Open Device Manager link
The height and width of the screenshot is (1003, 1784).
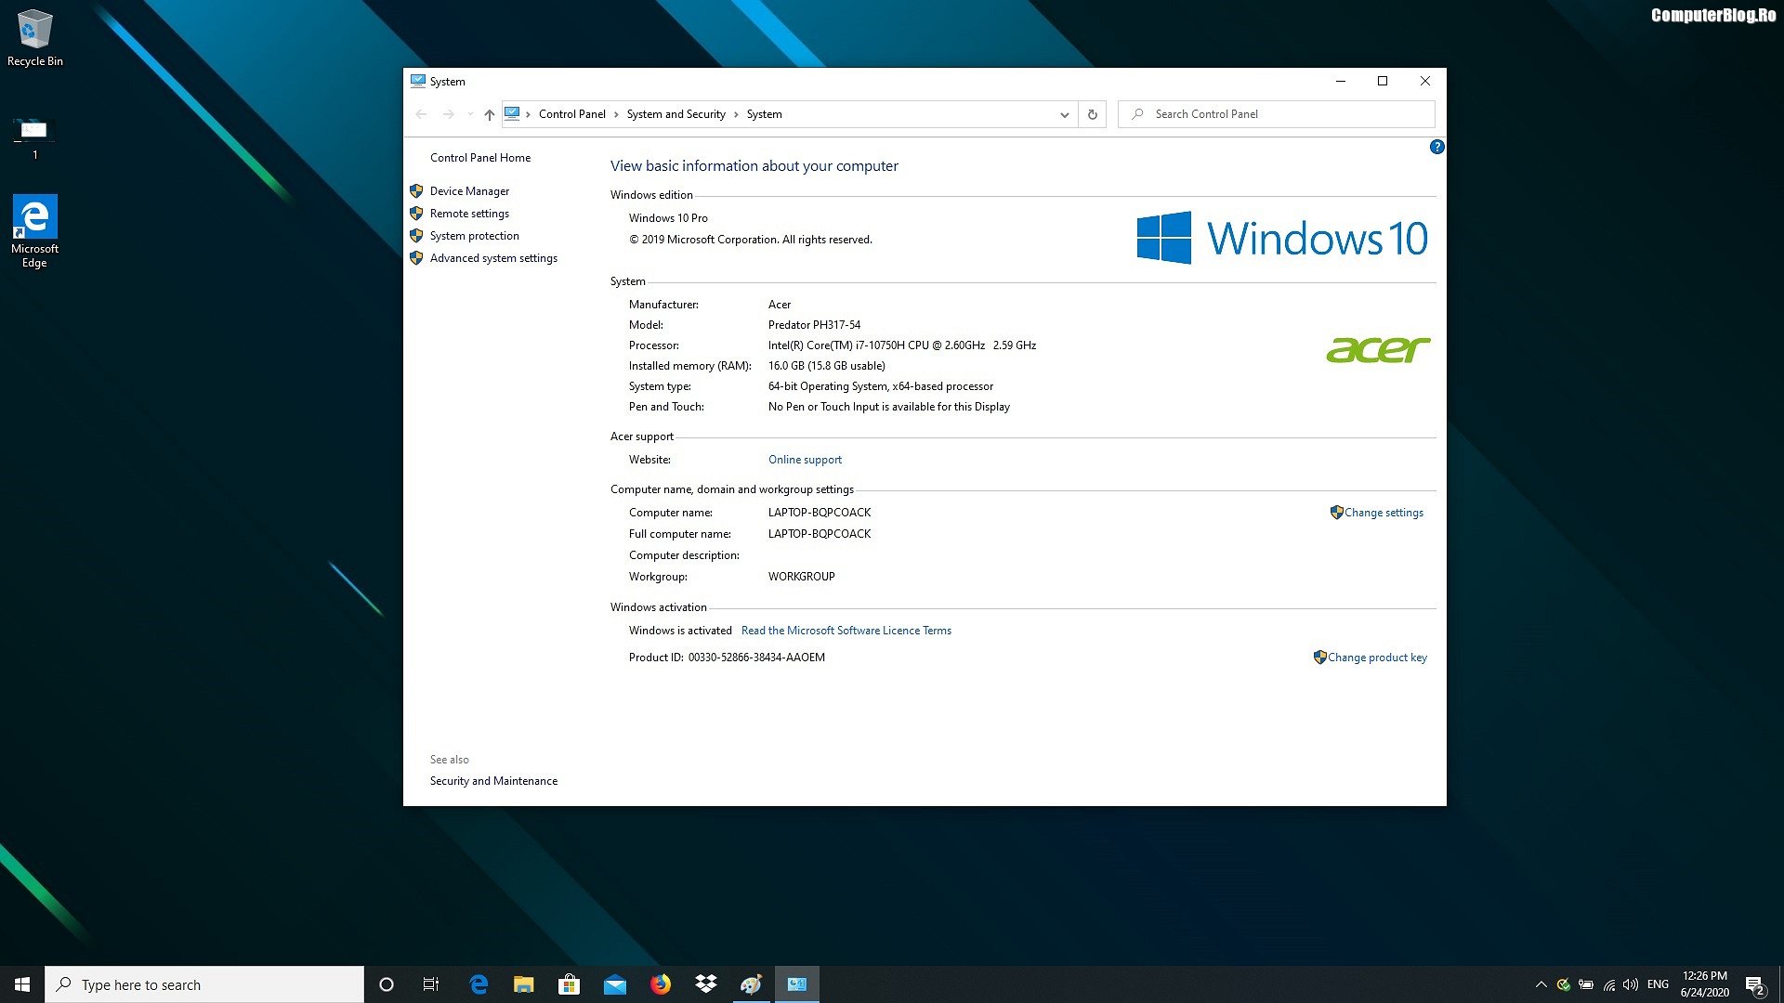pyautogui.click(x=469, y=191)
